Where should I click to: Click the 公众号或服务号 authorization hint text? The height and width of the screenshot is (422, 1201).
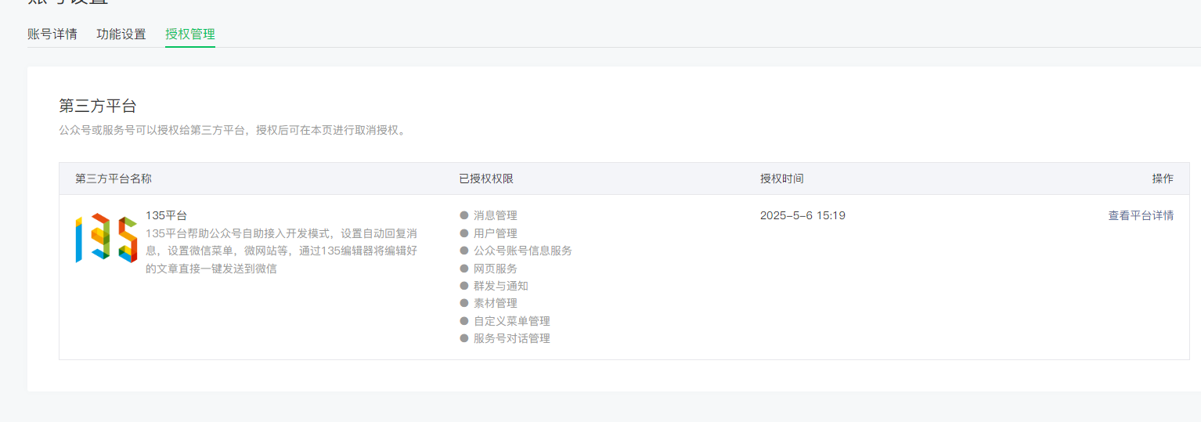[x=234, y=130]
